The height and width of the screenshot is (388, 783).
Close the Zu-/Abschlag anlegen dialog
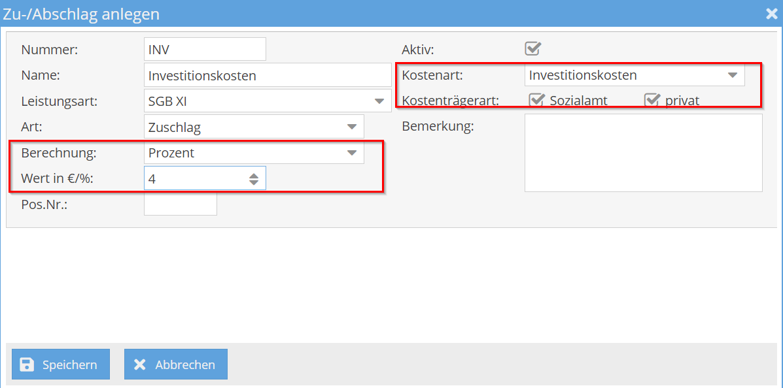(x=771, y=13)
